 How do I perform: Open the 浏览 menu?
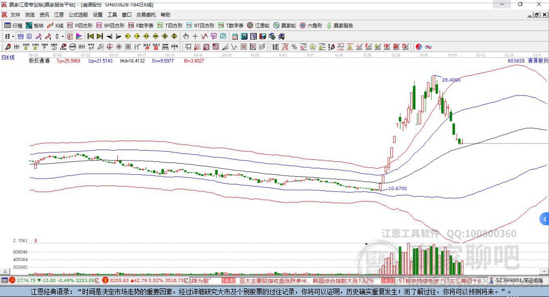[x=30, y=14]
